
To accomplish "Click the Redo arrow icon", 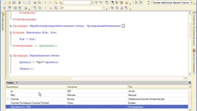I will coord(50,2).
